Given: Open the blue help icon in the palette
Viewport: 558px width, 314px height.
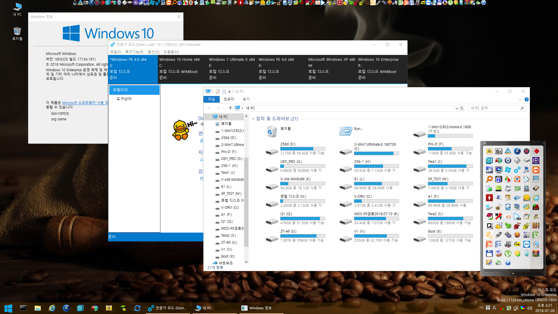Looking at the screenshot, I should (x=508, y=263).
